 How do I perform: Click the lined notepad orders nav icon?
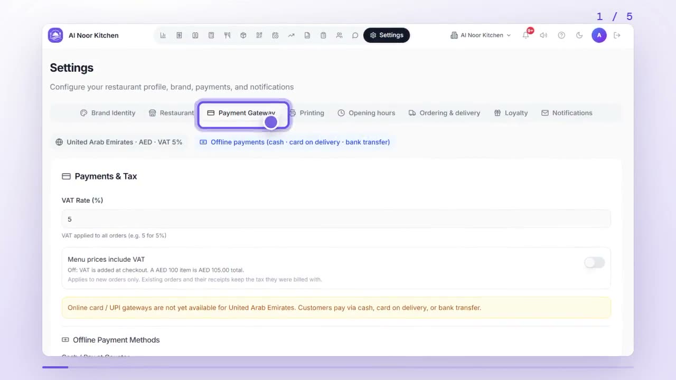click(x=211, y=35)
